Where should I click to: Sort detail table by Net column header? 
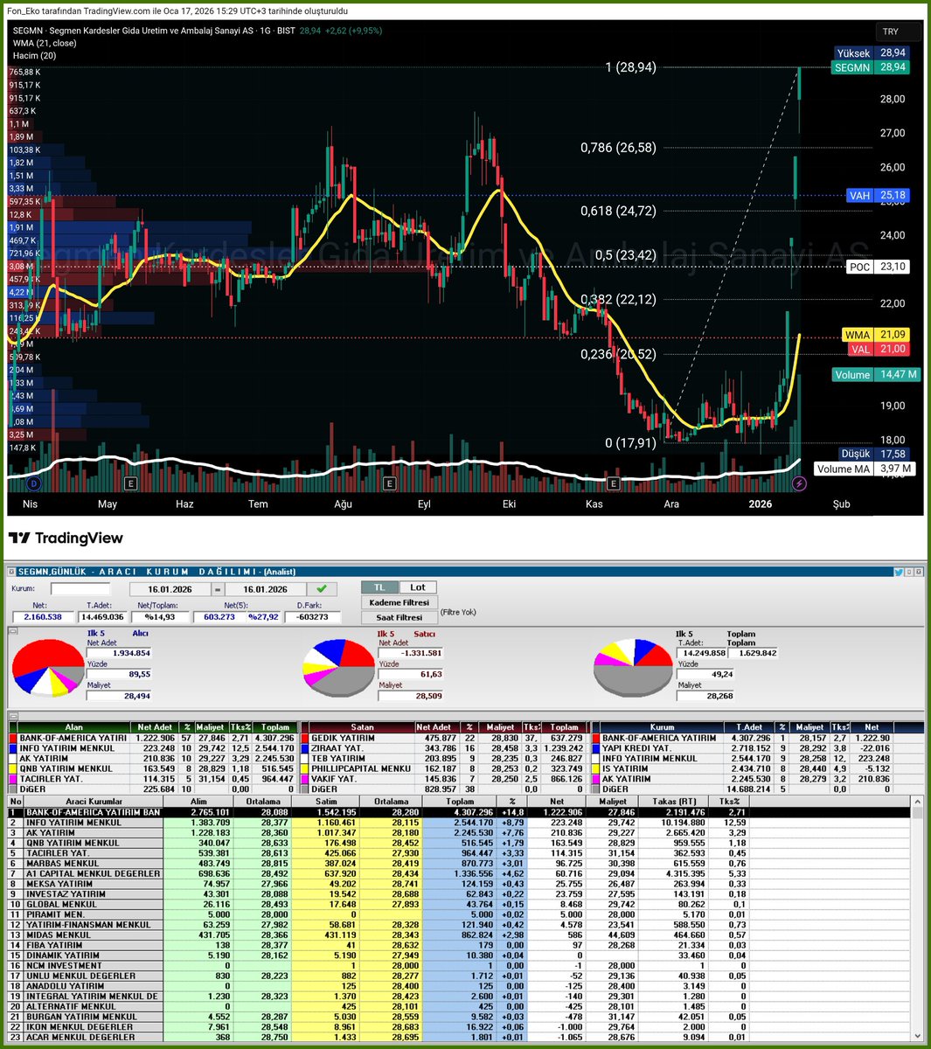[556, 801]
